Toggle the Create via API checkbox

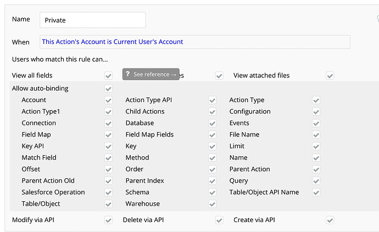[x=330, y=220]
